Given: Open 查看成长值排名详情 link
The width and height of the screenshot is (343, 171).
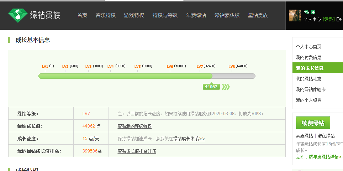Looking at the screenshot, I should [137, 151].
